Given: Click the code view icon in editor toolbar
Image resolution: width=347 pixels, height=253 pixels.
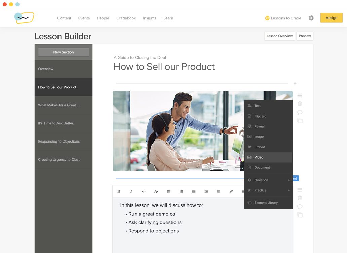Looking at the screenshot, I should point(144,191).
